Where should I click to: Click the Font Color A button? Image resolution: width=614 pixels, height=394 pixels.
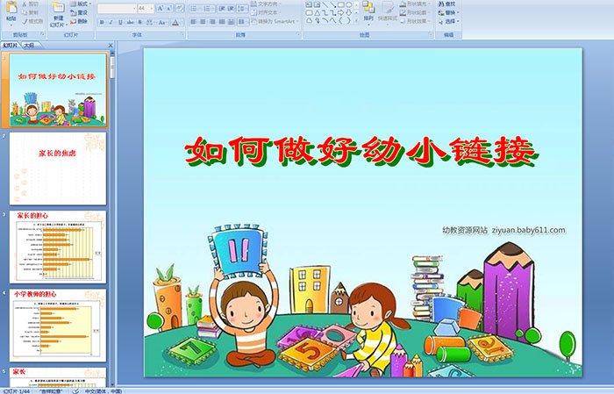point(175,23)
